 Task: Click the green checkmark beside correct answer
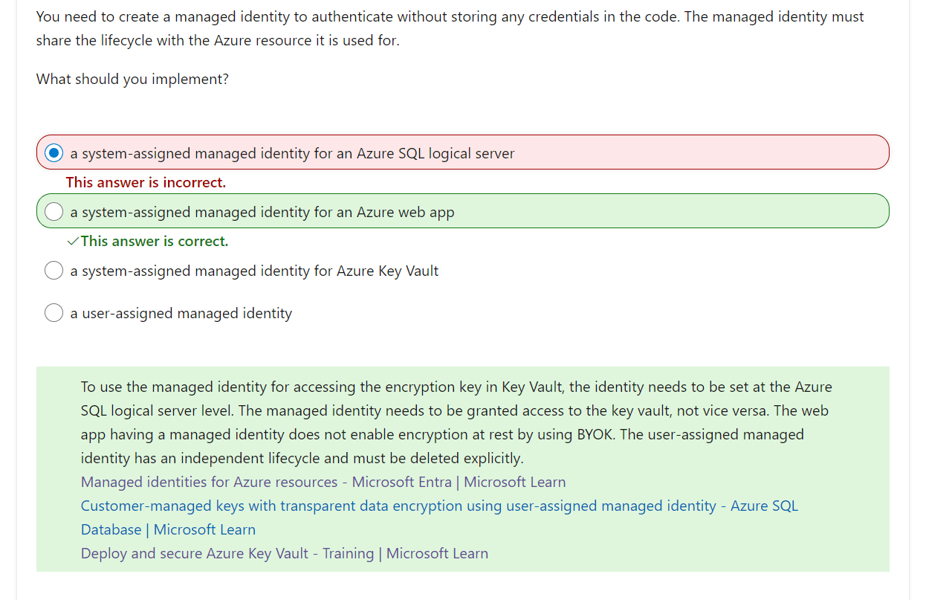(x=73, y=241)
